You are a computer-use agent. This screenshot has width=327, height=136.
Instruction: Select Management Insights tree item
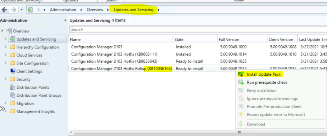(x=36, y=112)
